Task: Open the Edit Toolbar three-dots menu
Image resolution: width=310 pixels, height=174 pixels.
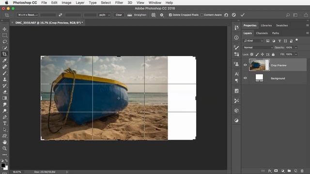Action: 4,155
